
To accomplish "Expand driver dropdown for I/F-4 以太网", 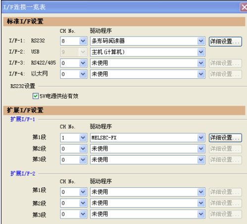I will point(201,74).
